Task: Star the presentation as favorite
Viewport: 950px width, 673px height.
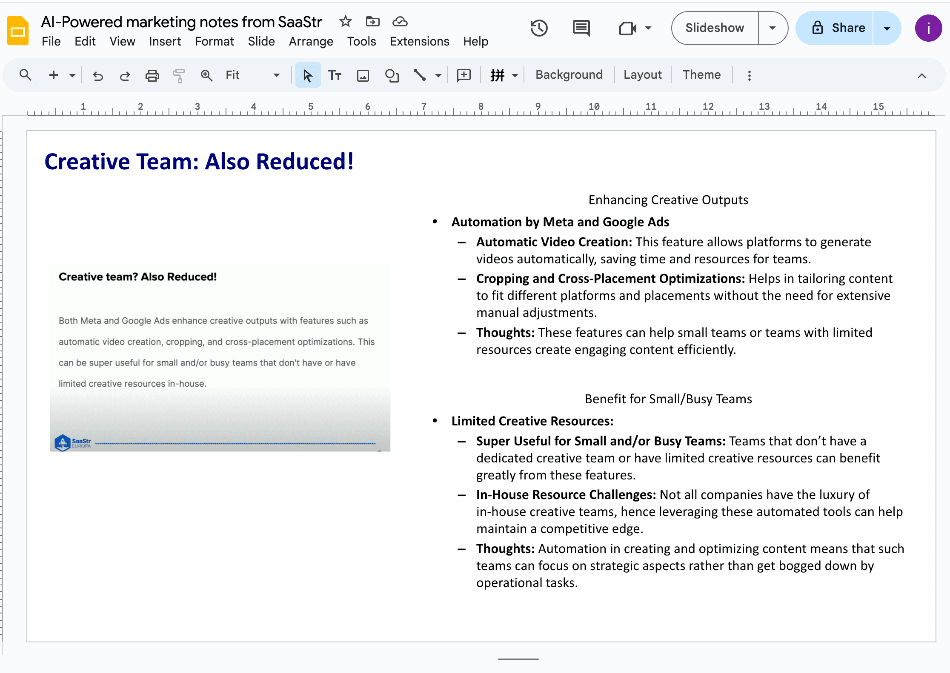Action: click(x=346, y=21)
